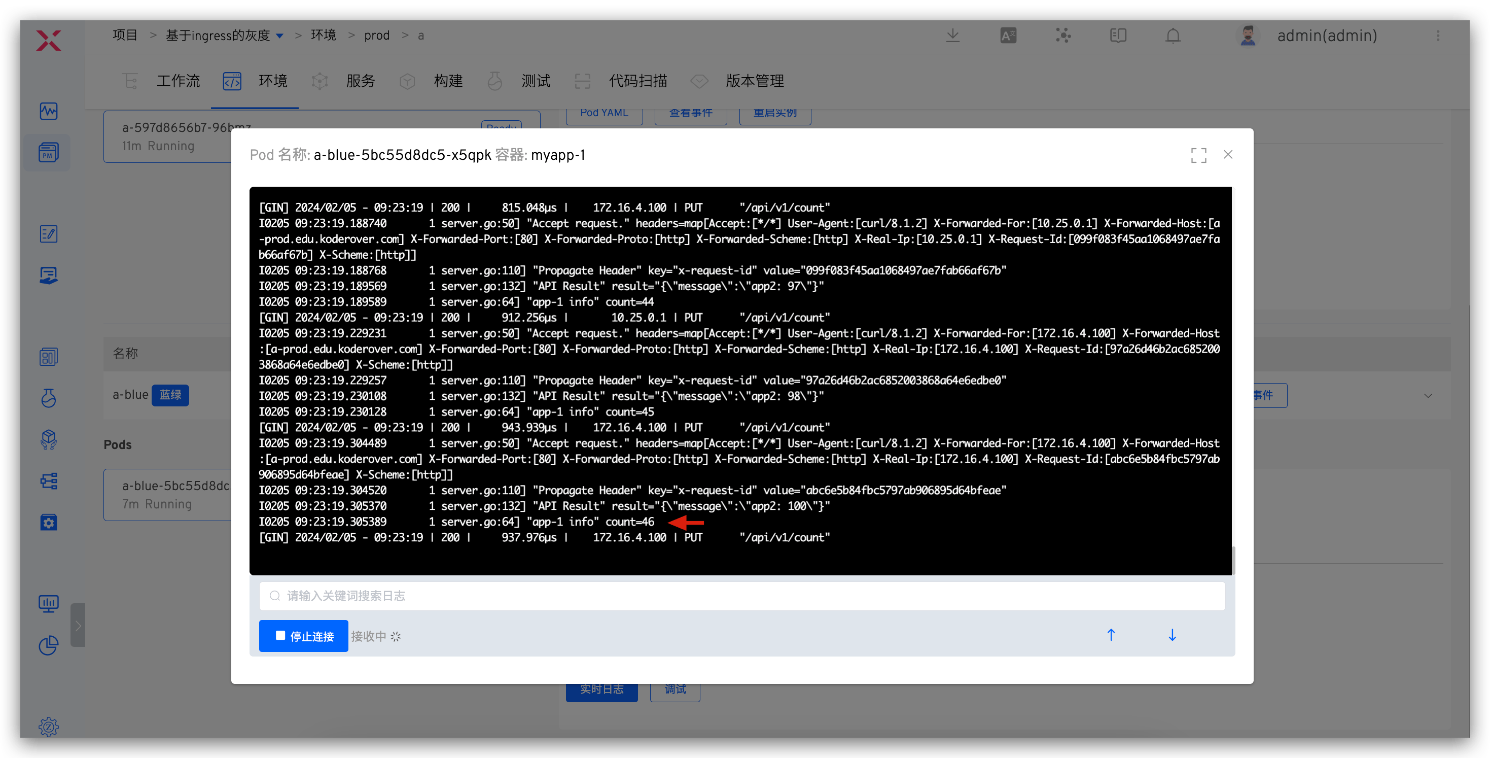Open the three-dot user menu
The image size is (1490, 758).
coord(1438,36)
